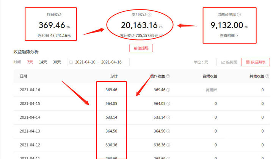The height and width of the screenshot is (159, 273).
Task: Open 查看明细 details link
Action: tap(229, 36)
